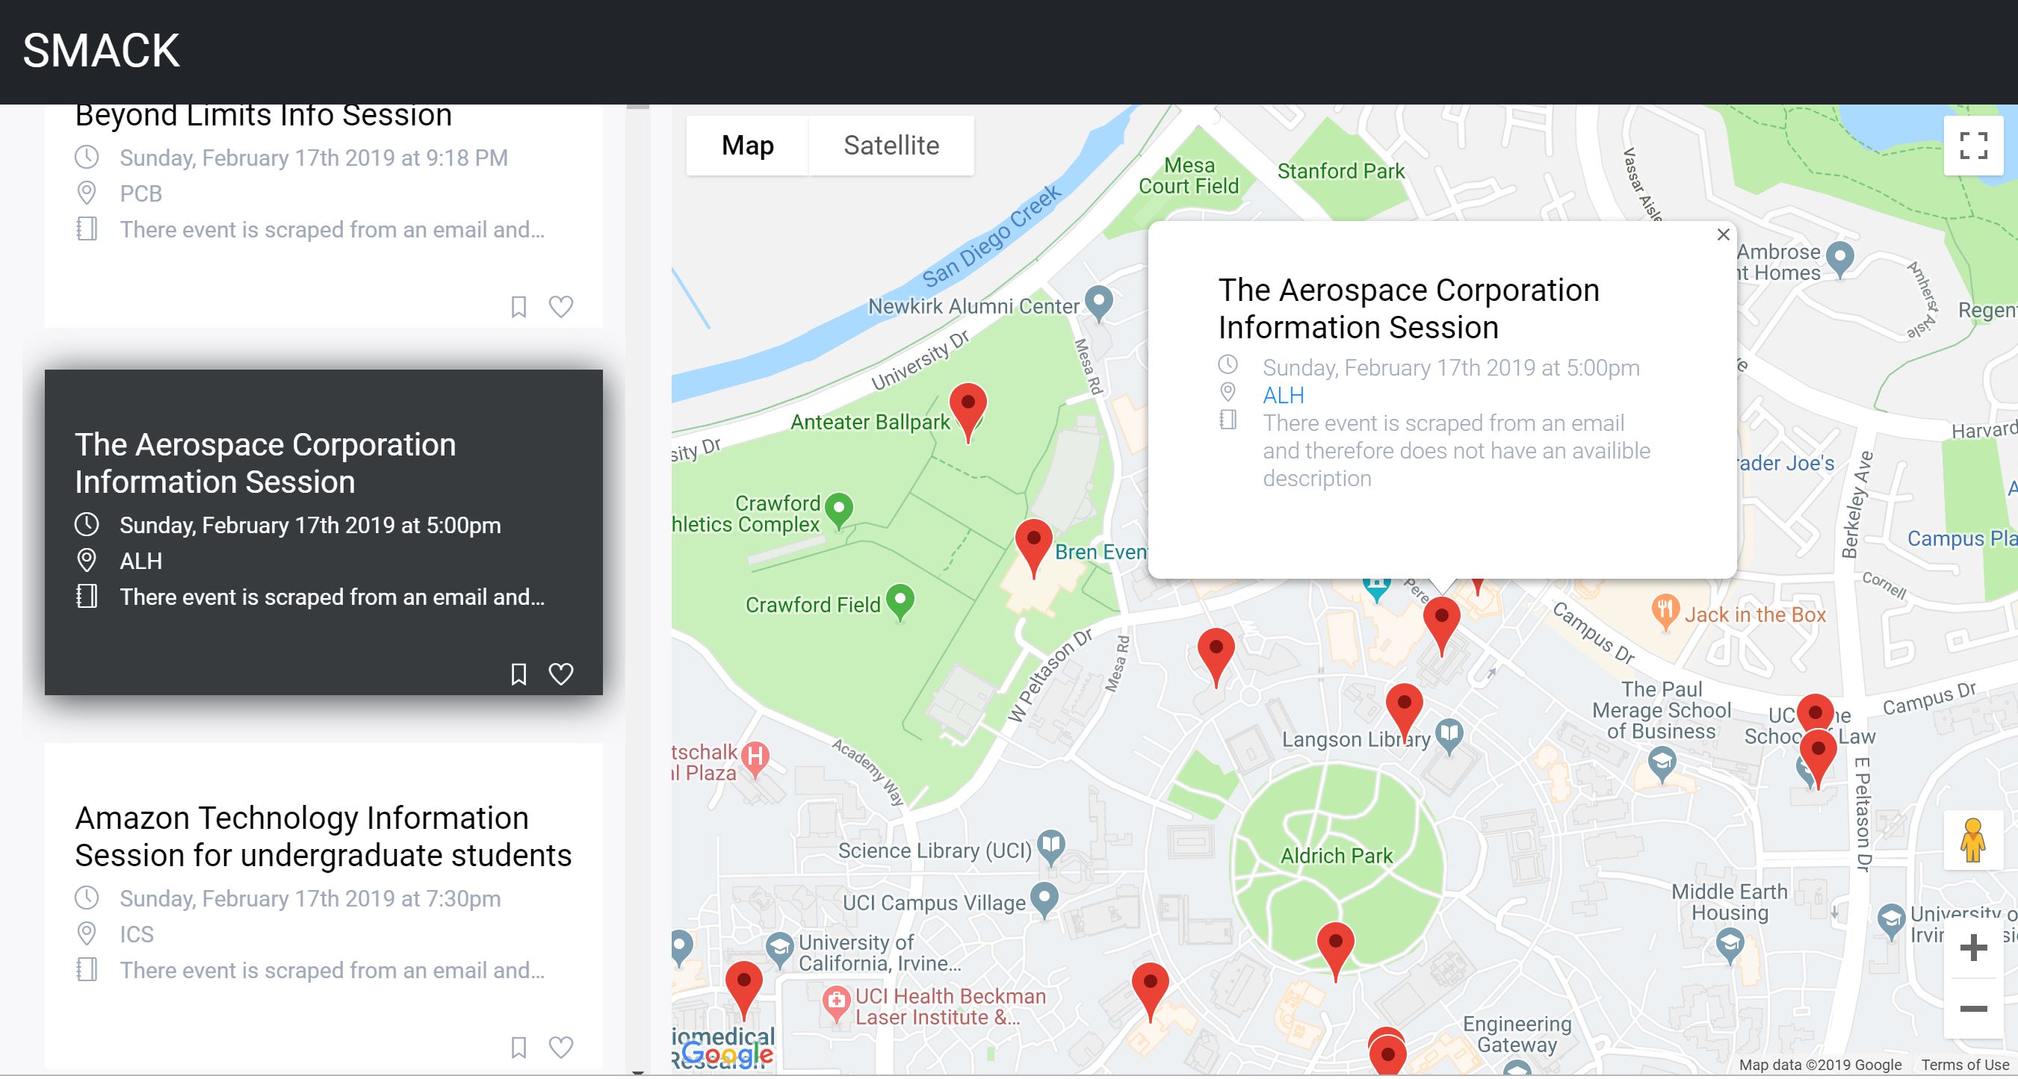Click the red marker near Anteater Ballpark

click(x=968, y=407)
